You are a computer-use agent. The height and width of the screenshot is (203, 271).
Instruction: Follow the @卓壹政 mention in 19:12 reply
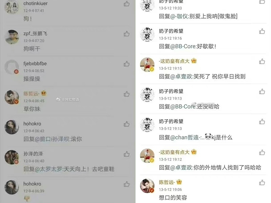(x=181, y=167)
